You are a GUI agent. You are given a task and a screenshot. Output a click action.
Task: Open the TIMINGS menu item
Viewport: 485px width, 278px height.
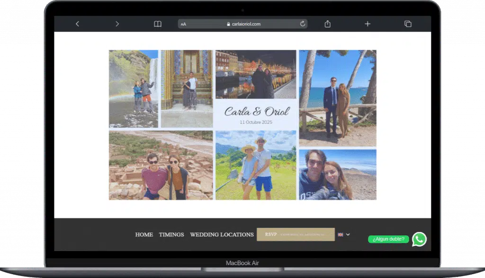171,235
